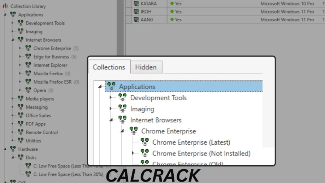This screenshot has height=183, width=325.
Task: Click the 'IROH' computer name cell
Action: pos(146,12)
